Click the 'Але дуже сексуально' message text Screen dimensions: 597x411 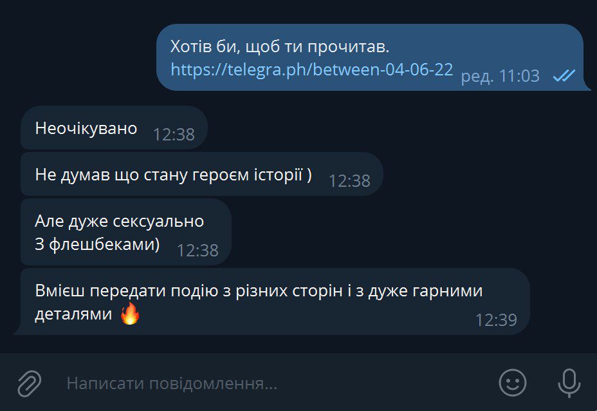pos(120,221)
